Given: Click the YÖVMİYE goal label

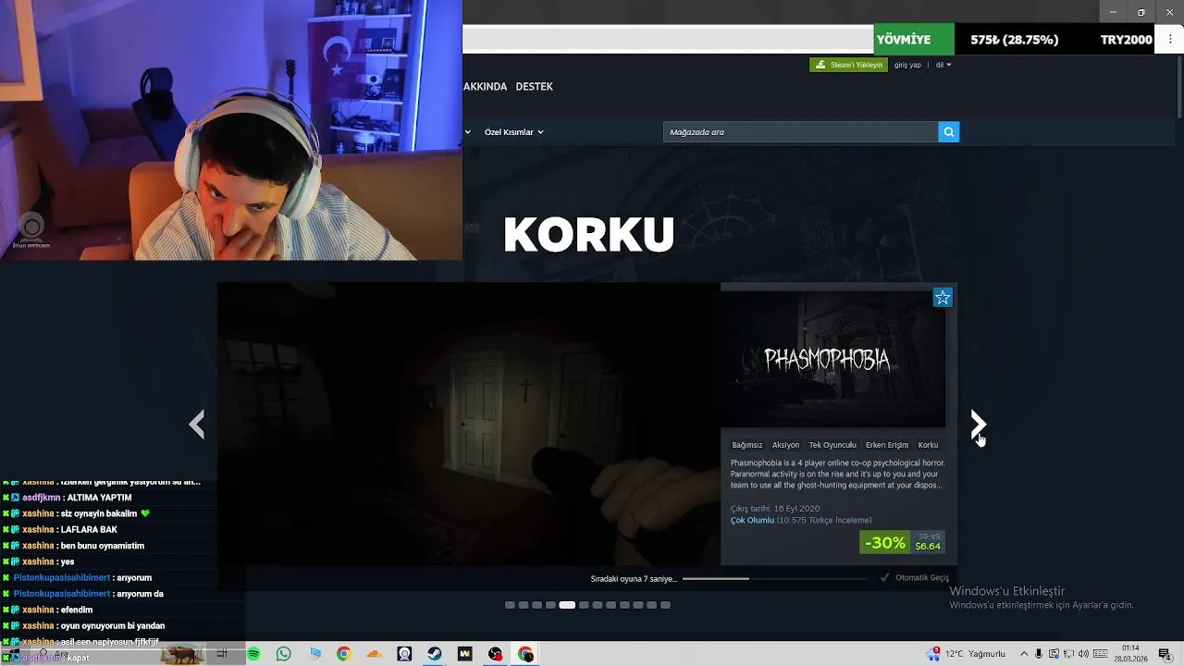Looking at the screenshot, I should 904,40.
